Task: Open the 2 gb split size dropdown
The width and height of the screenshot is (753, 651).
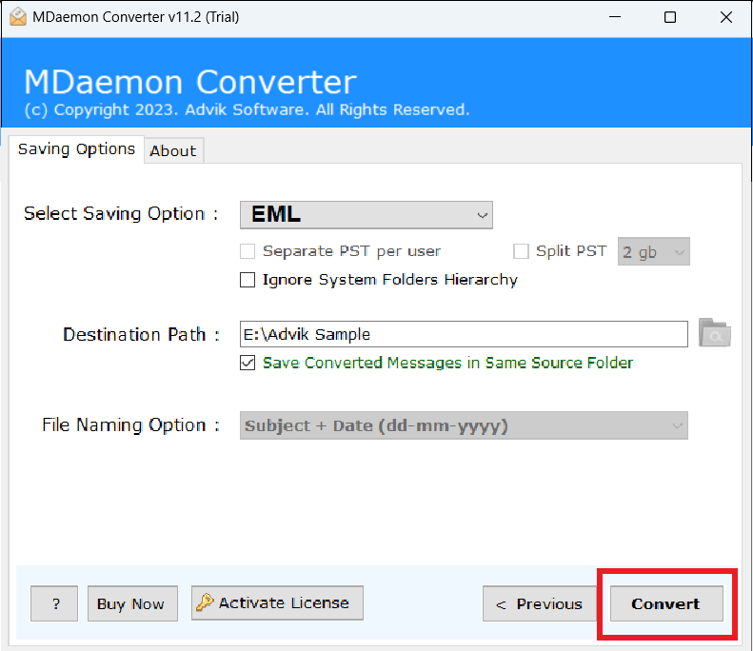Action: [x=654, y=251]
